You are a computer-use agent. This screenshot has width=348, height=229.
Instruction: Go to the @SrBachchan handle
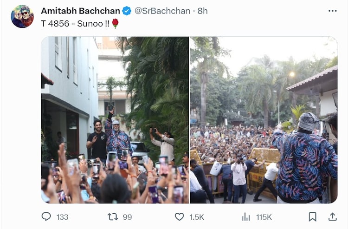pos(162,11)
